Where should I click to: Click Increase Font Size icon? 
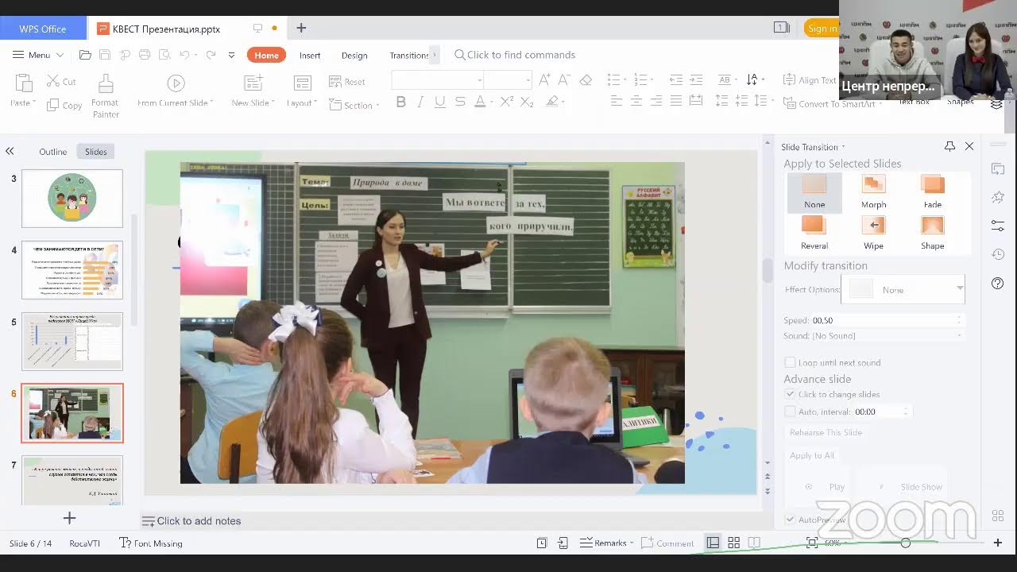point(544,79)
